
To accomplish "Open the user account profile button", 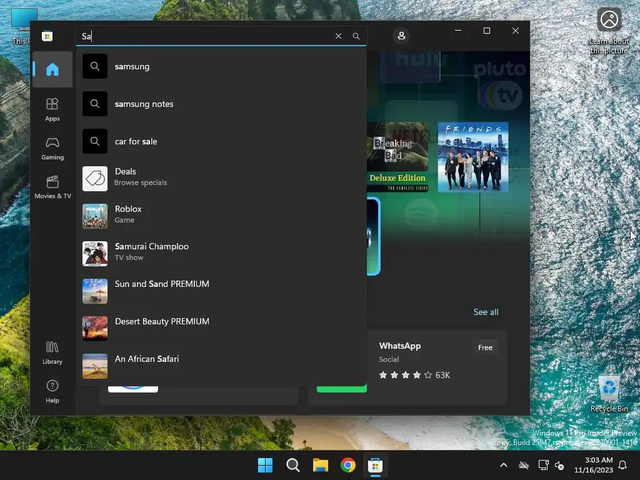I will click(401, 36).
